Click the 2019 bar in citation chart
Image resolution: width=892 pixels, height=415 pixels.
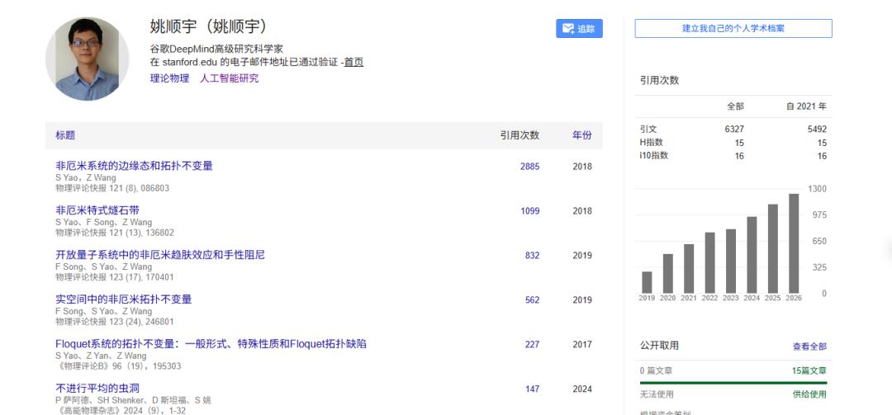pyautogui.click(x=647, y=282)
